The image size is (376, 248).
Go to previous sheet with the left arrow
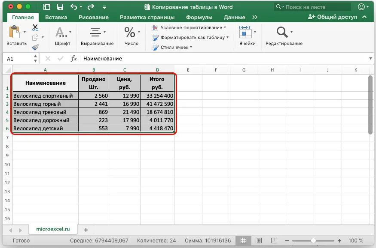(11, 230)
